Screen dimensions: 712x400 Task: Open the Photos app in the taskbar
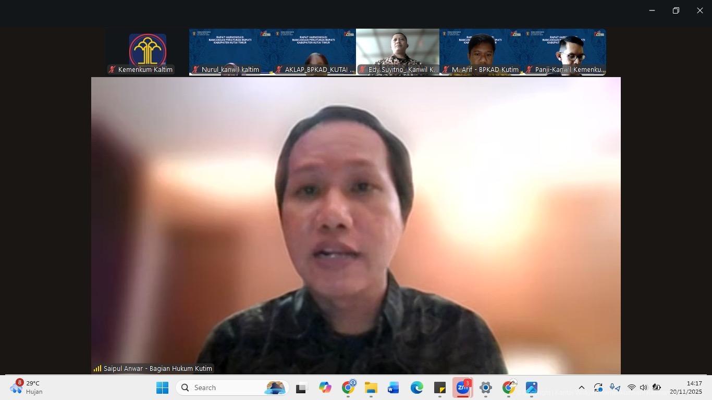pyautogui.click(x=531, y=387)
